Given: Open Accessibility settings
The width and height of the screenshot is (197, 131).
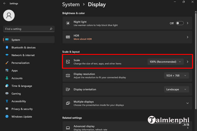Looking at the screenshot, I should click(x=29, y=101).
